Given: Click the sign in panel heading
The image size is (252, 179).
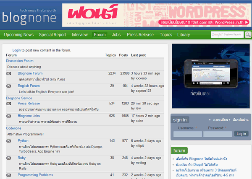Looking at the screenshot, I should pos(180,120).
